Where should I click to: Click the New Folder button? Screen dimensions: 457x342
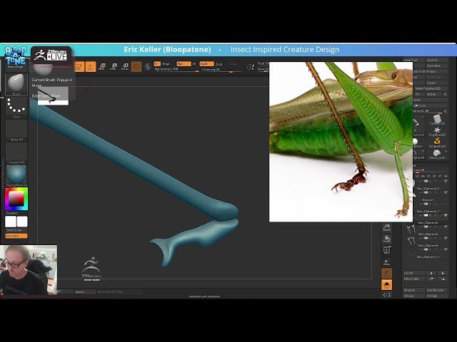pyautogui.click(x=414, y=279)
